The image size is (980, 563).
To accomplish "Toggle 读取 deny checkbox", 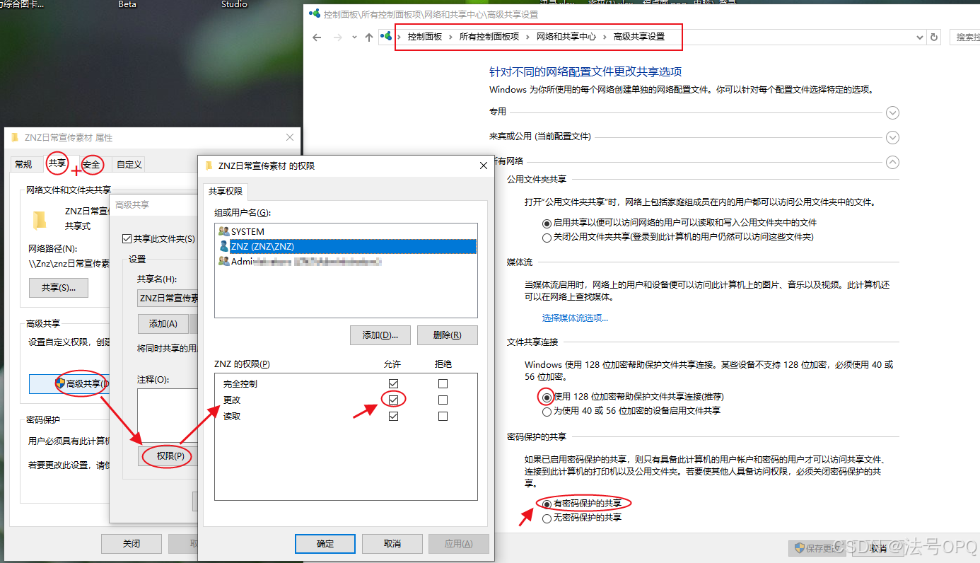I will [443, 416].
